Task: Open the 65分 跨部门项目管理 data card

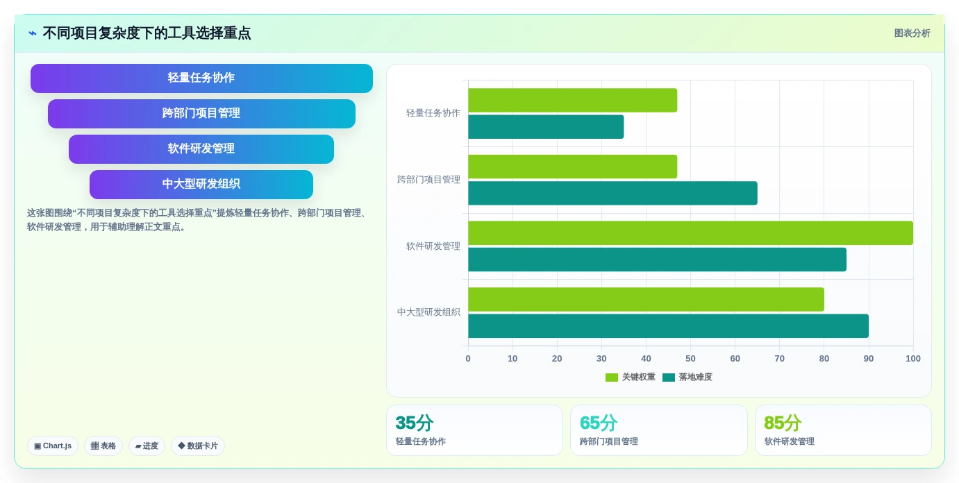Action: (x=659, y=430)
